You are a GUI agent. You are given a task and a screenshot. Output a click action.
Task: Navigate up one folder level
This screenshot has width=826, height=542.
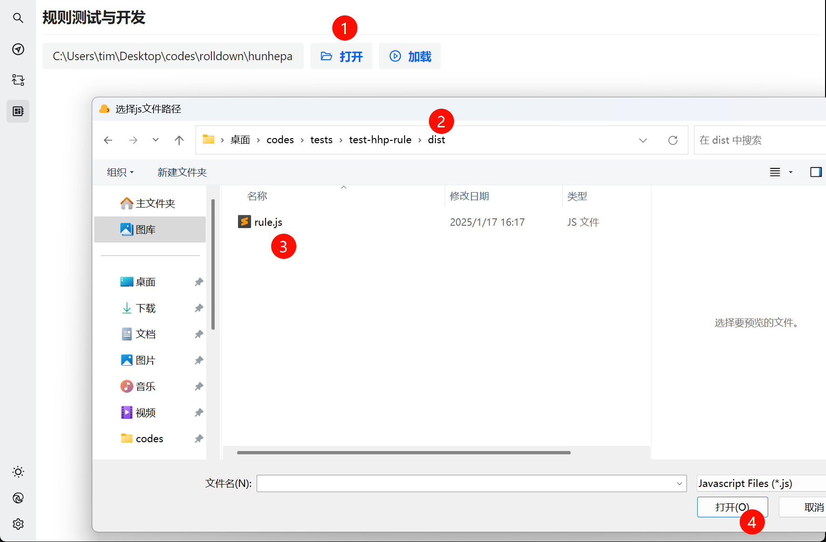tap(179, 140)
